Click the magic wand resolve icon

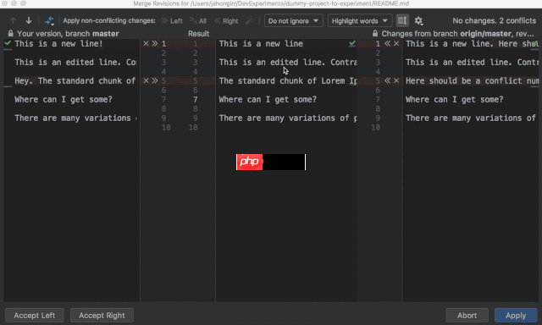tap(249, 20)
